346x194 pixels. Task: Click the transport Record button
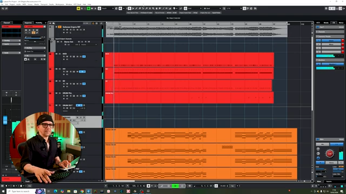tap(182, 186)
